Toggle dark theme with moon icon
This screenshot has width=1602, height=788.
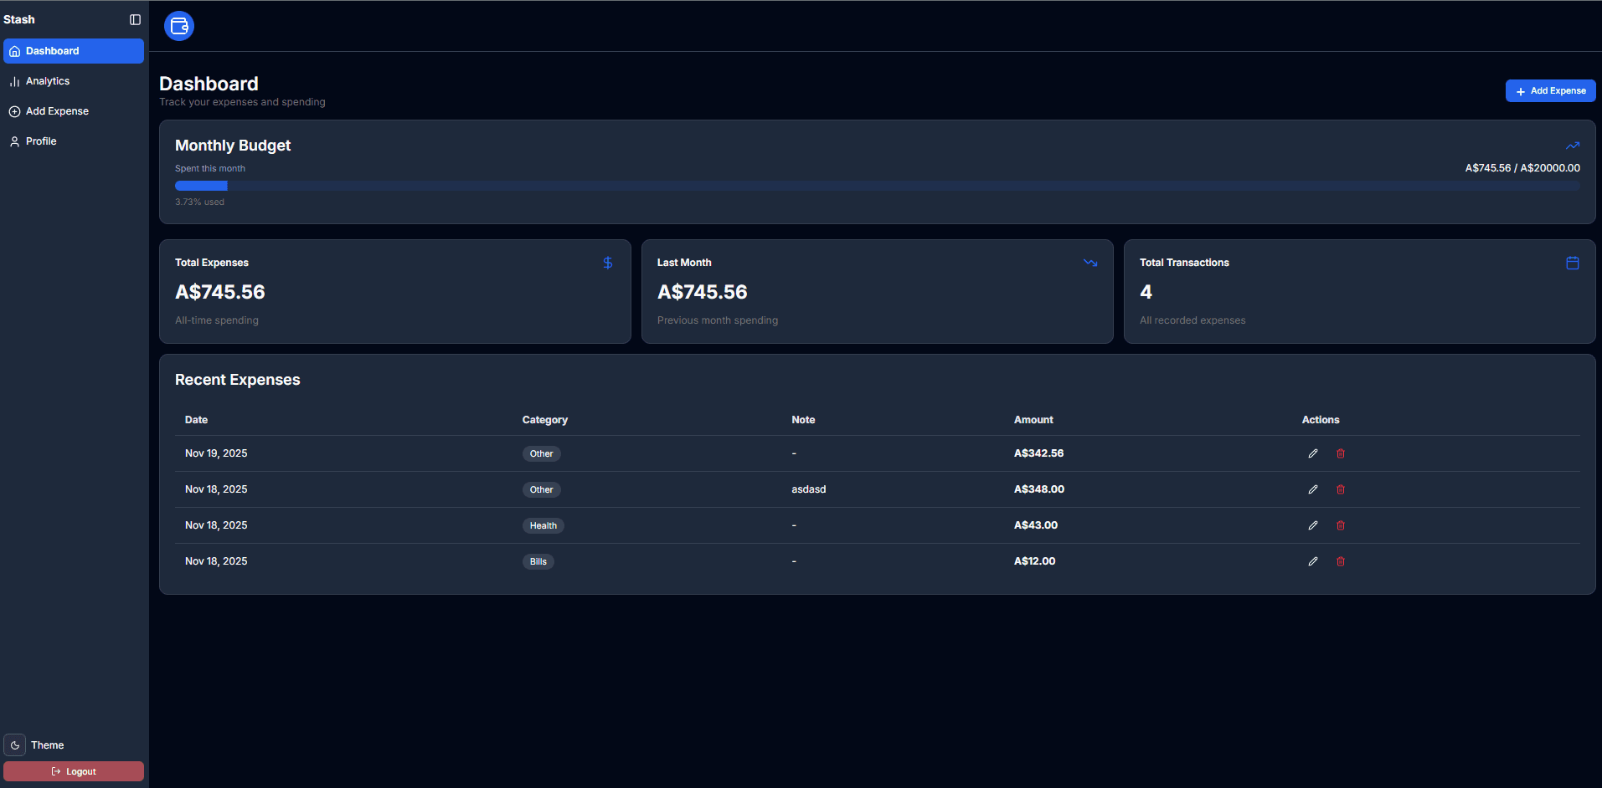(15, 745)
